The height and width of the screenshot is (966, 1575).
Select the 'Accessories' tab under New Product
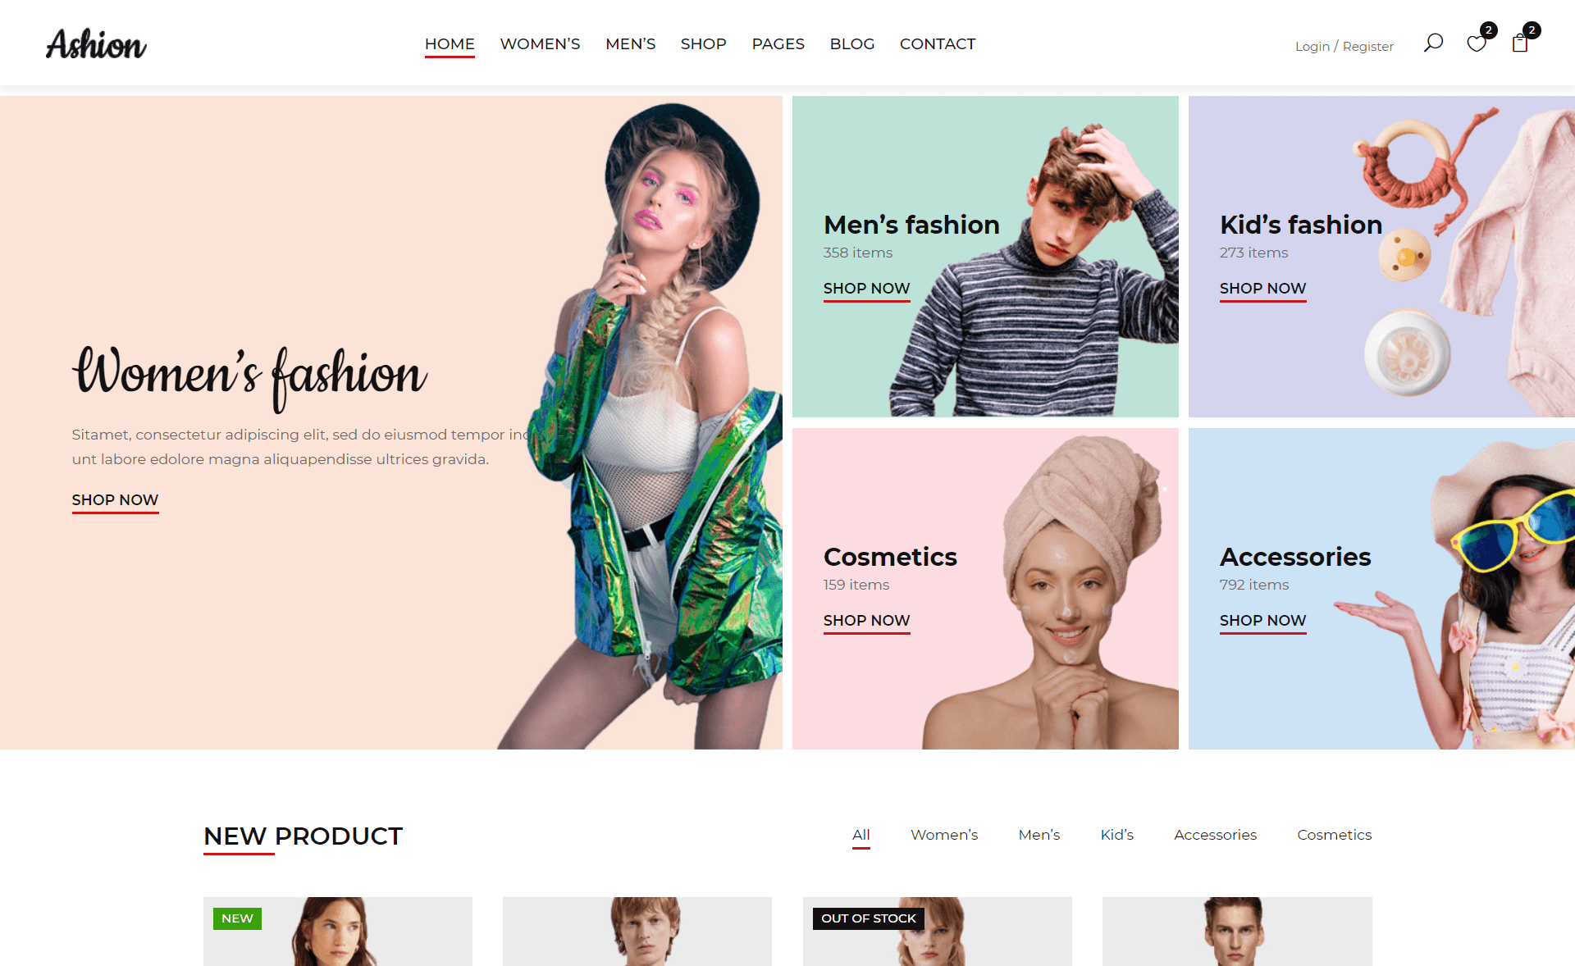coord(1215,835)
